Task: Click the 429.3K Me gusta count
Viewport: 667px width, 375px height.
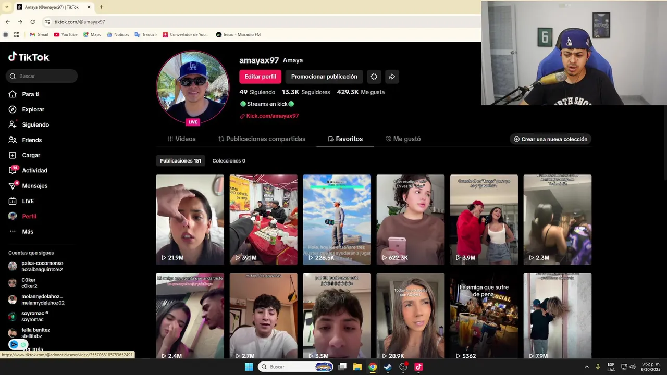Action: point(361,92)
